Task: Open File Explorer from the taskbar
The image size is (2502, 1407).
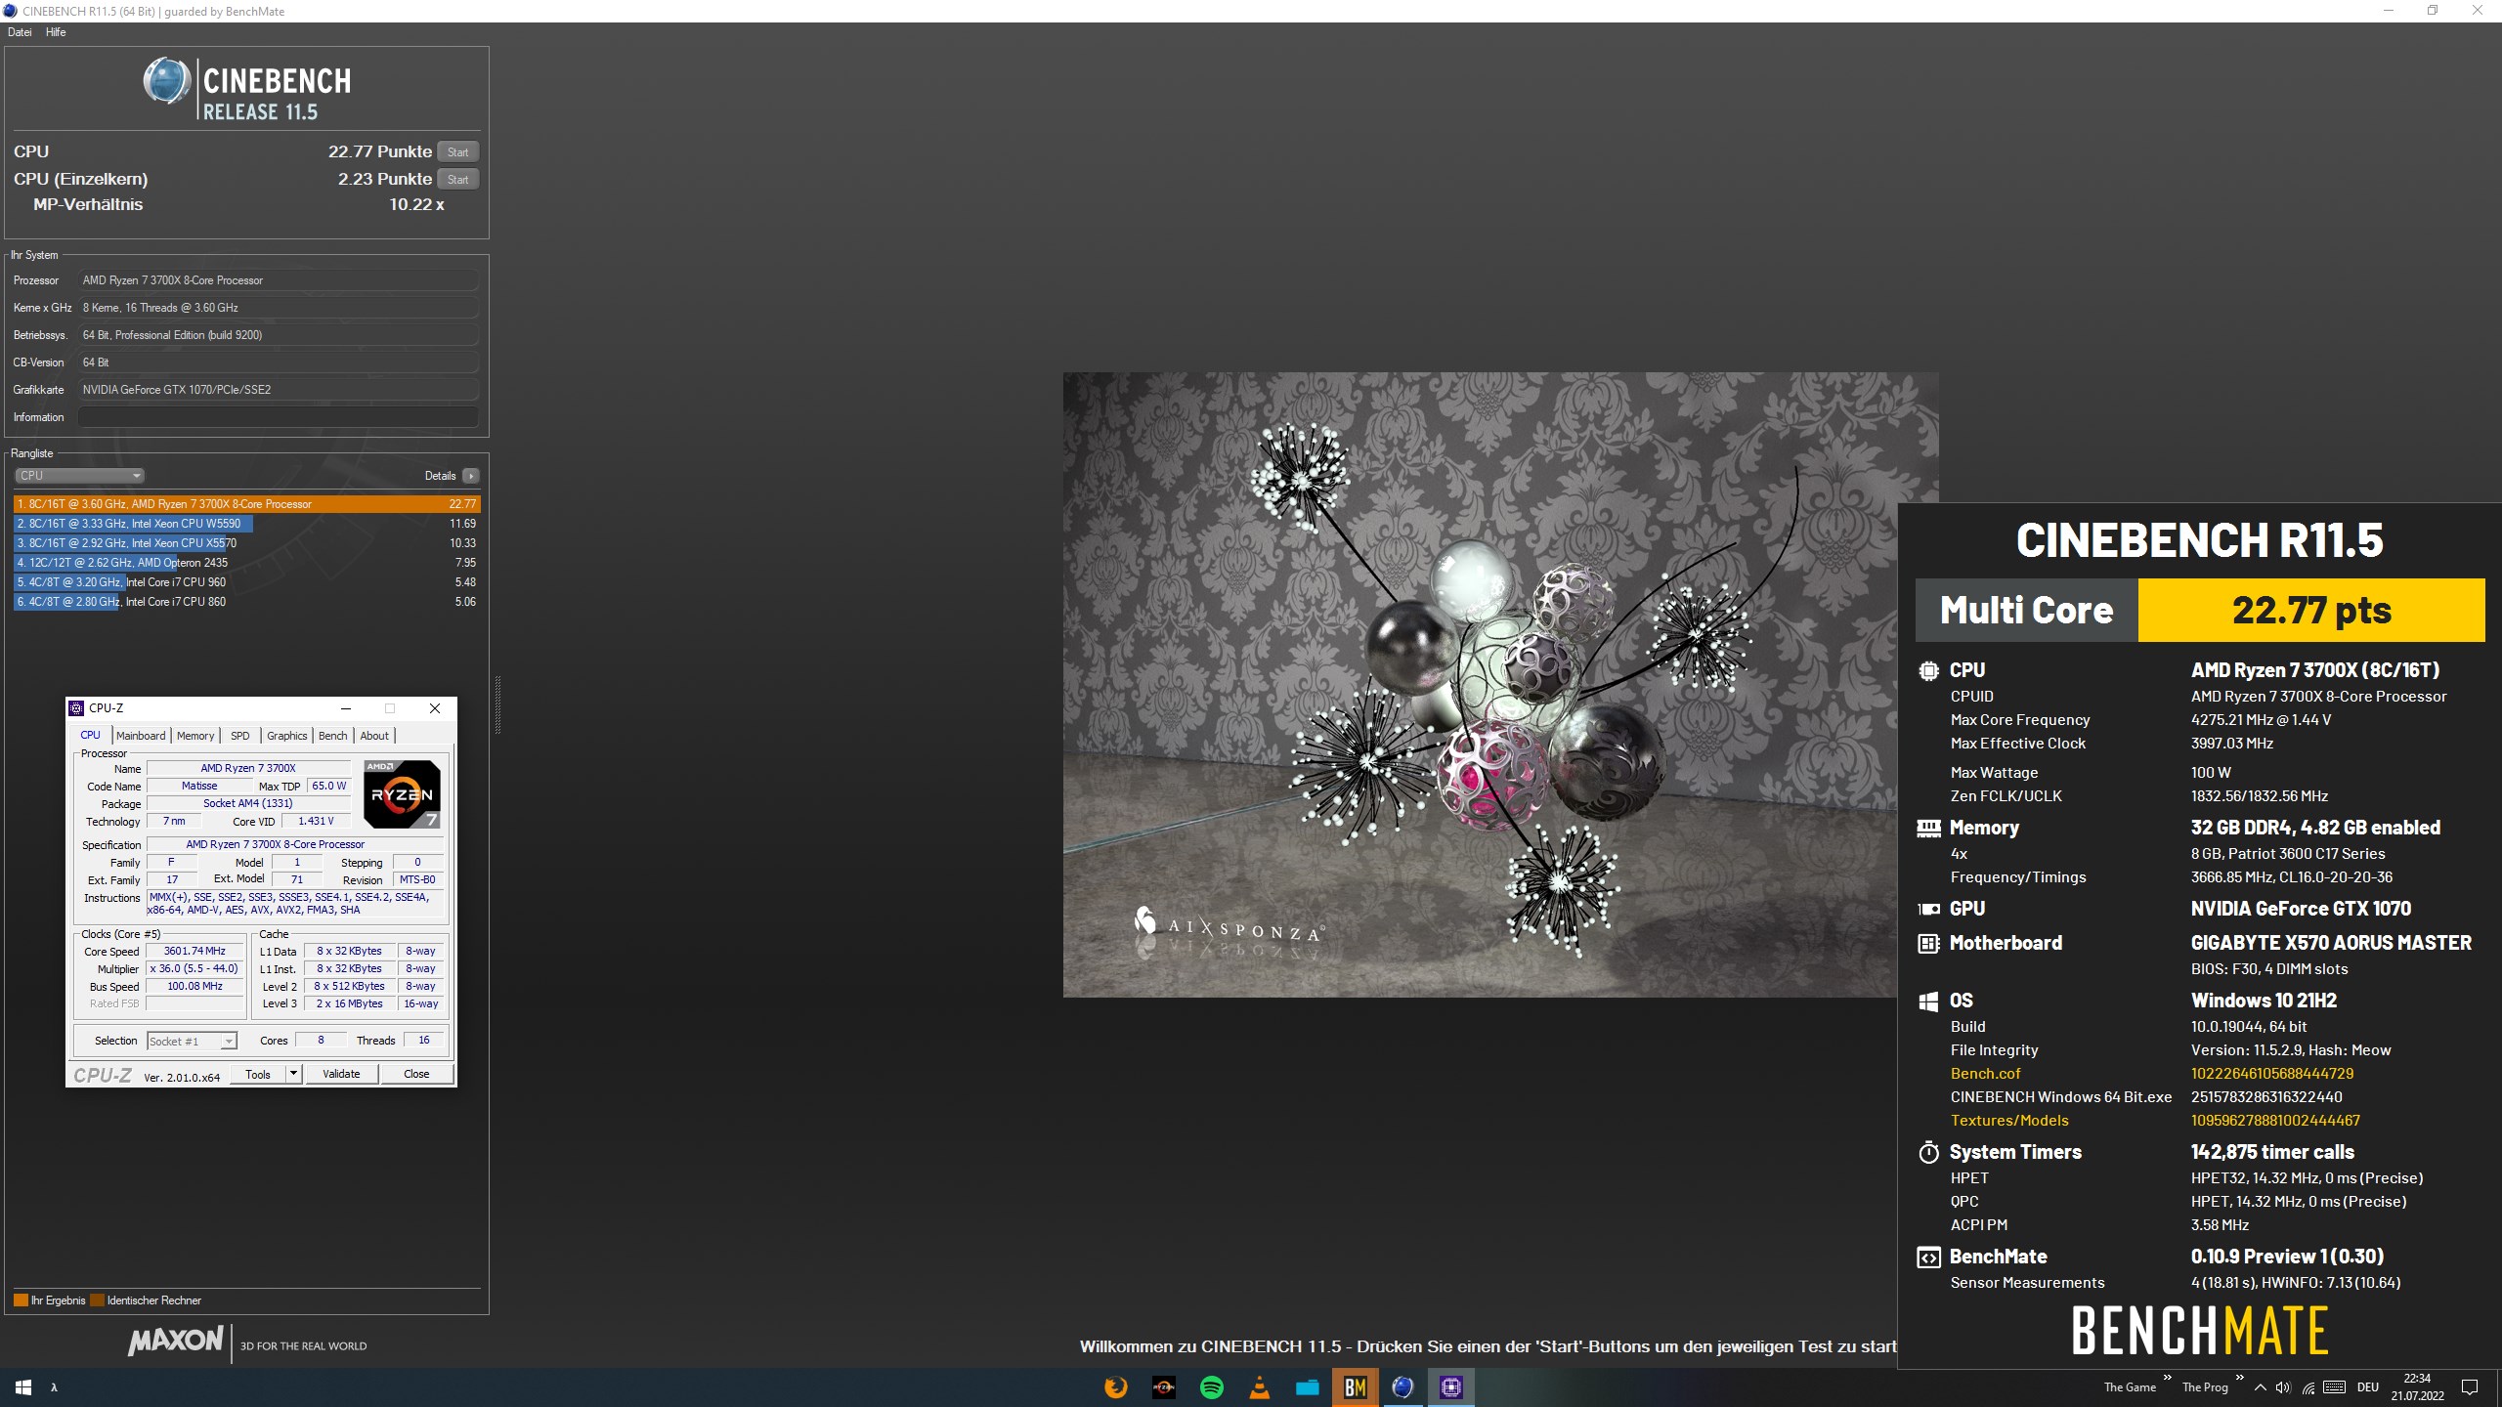Action: (1307, 1387)
